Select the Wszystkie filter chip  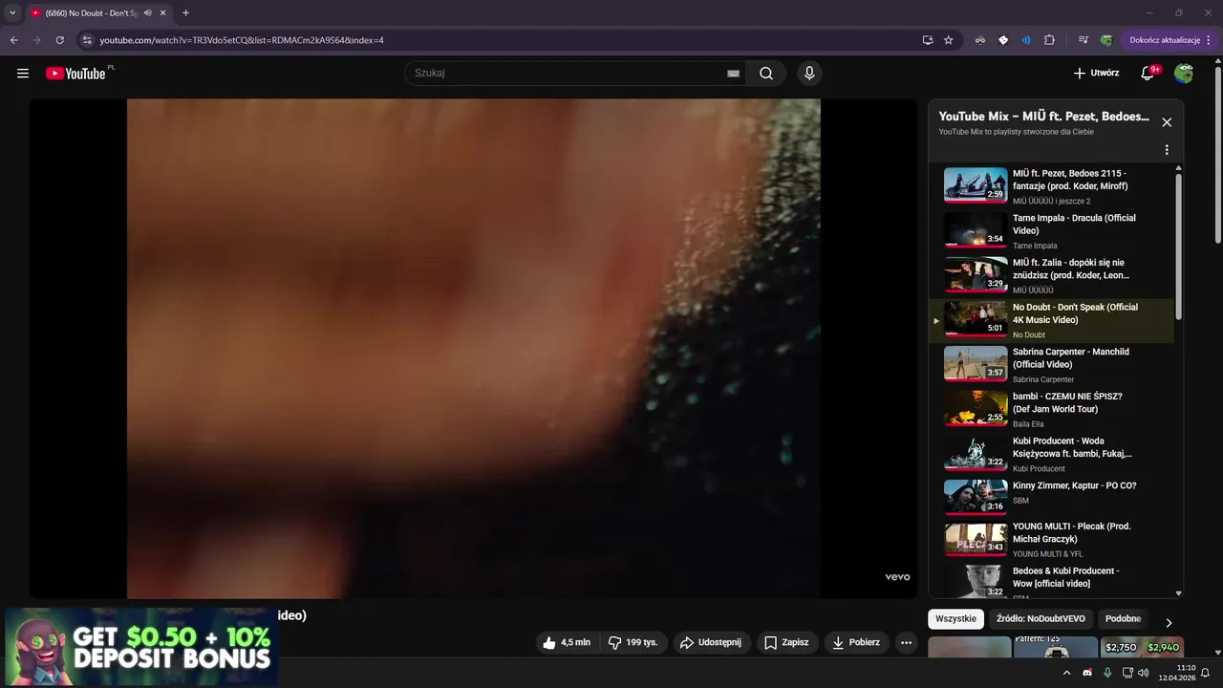click(x=955, y=618)
